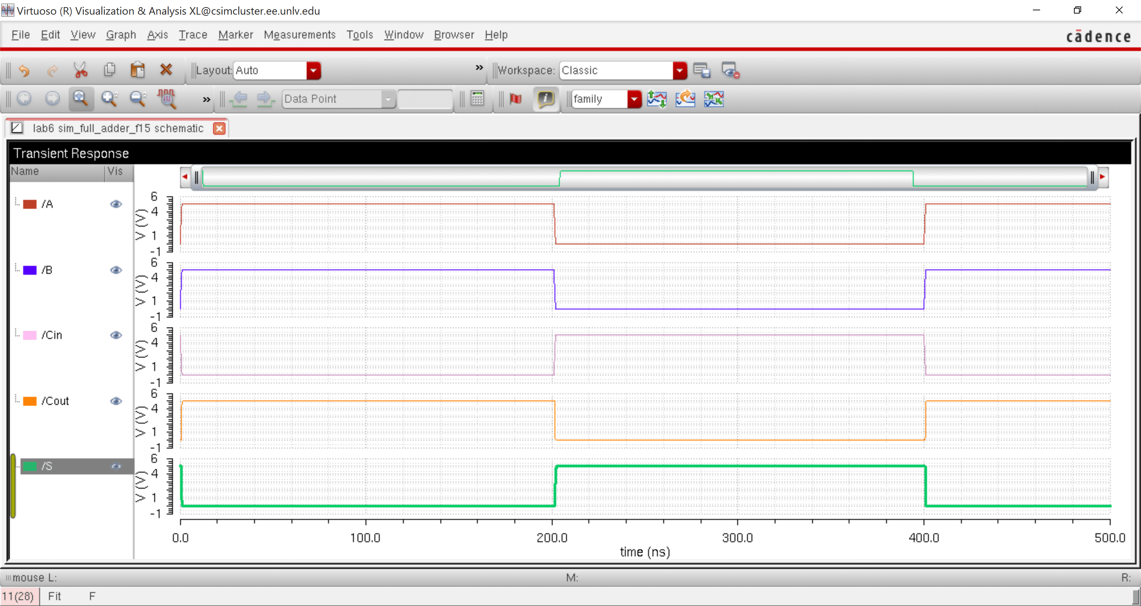Image resolution: width=1141 pixels, height=606 pixels.
Task: Click the crossed-waveform graph icon
Action: (713, 99)
